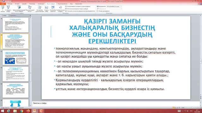Open the Файл tab
The height and width of the screenshot is (113, 202).
click(x=3, y=4)
